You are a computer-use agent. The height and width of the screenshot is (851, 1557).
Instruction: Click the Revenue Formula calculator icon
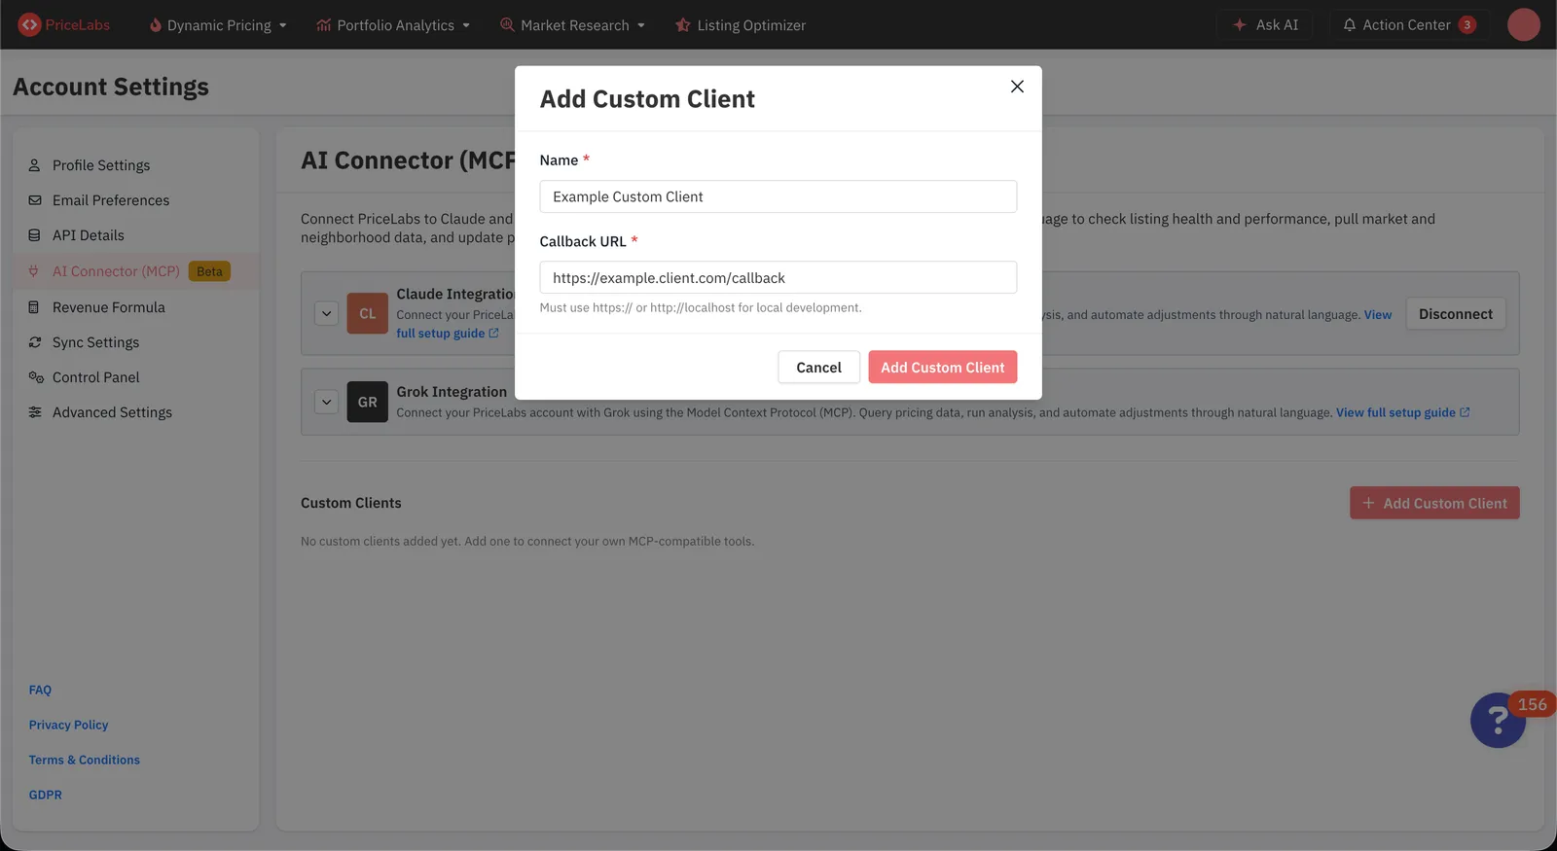(34, 307)
